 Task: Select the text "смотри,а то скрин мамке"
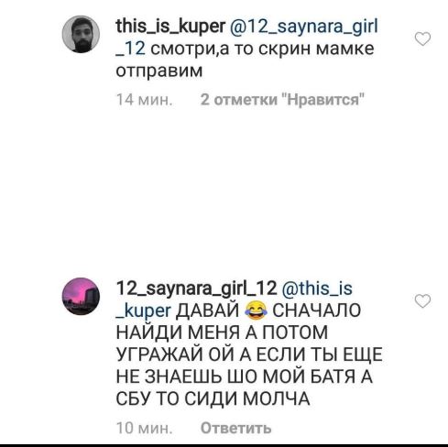click(262, 49)
